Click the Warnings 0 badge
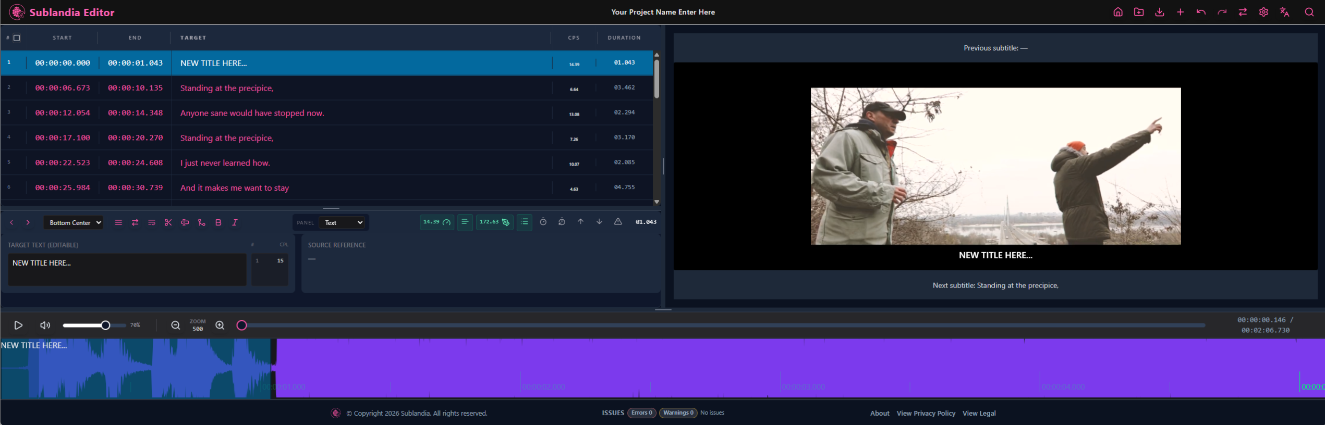Viewport: 1325px width, 425px height. (678, 413)
